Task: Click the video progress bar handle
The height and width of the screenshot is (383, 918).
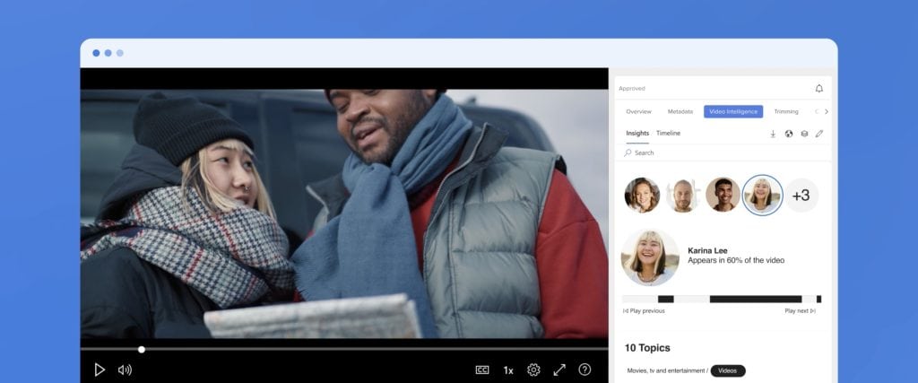Action: point(141,350)
